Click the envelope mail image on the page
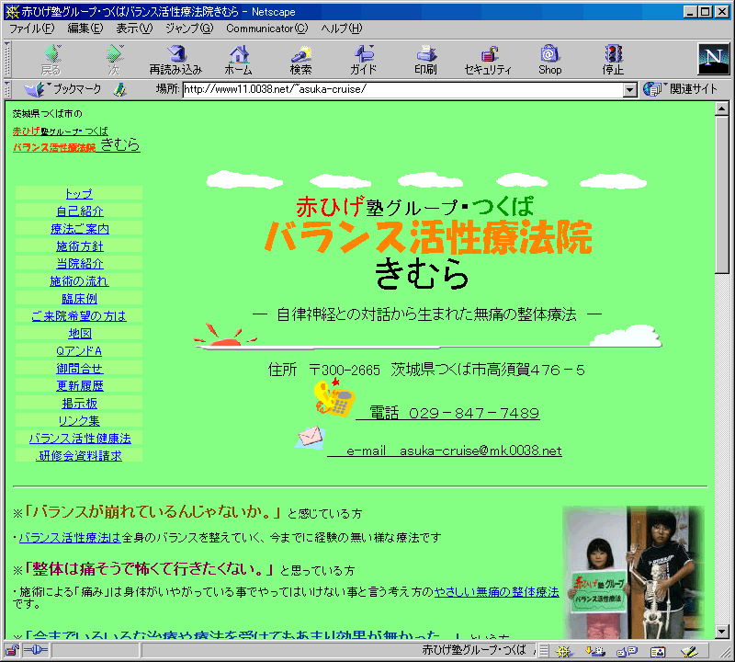This screenshot has width=735, height=662. (311, 438)
